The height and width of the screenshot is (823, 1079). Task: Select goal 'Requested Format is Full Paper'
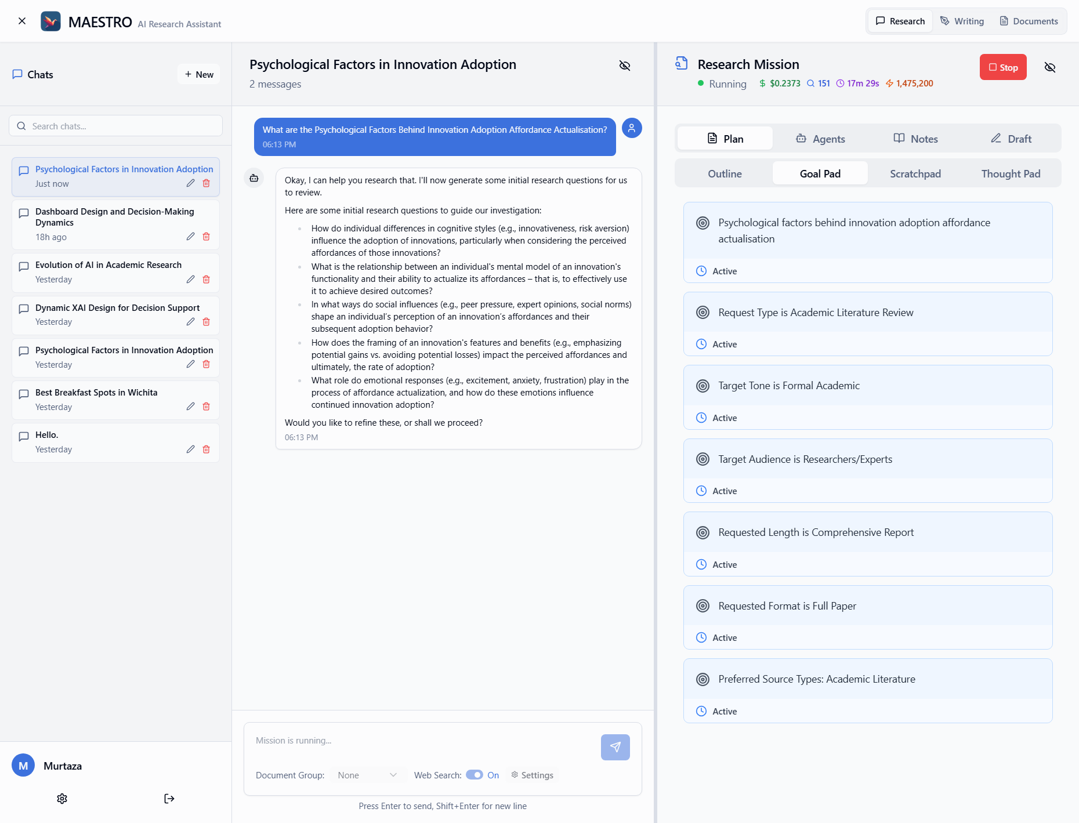(x=868, y=617)
